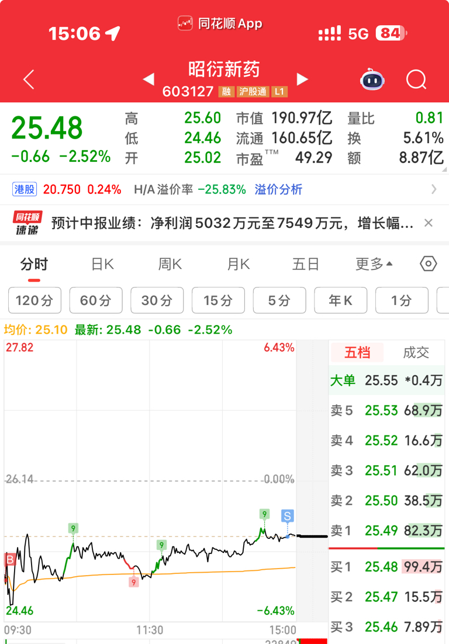This screenshot has width=449, height=644.
Task: Choose the 120分 period button
Action: (x=34, y=300)
